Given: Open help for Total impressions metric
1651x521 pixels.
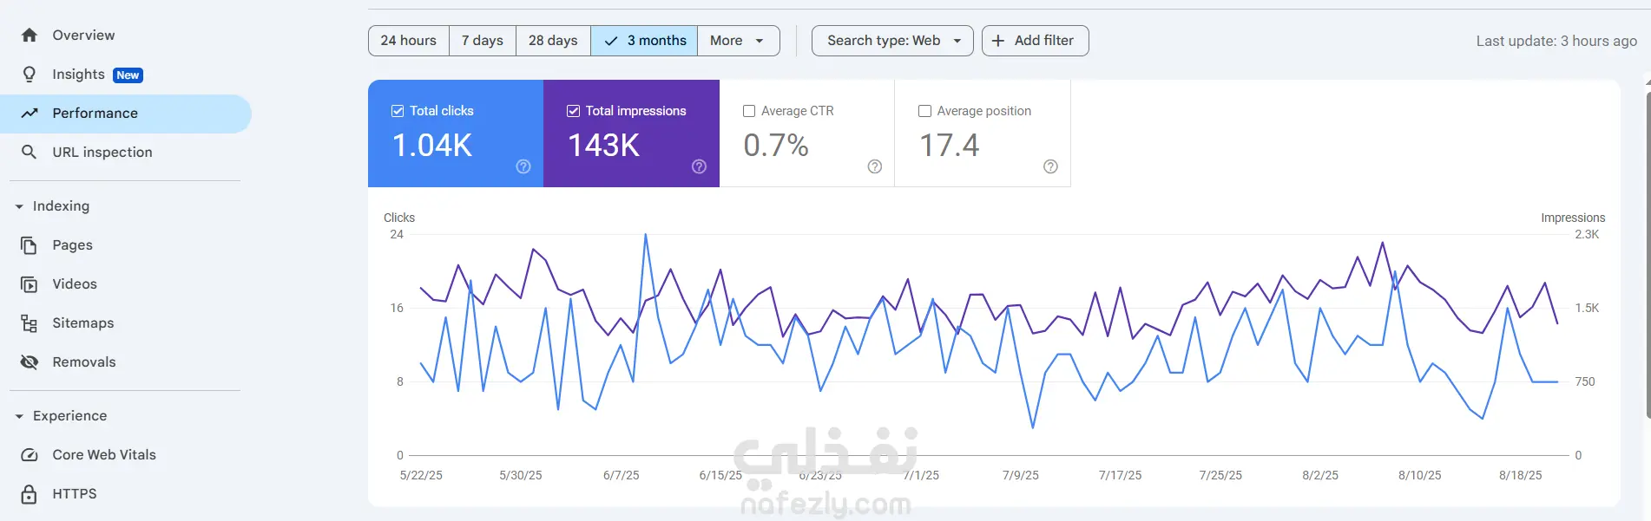Looking at the screenshot, I should point(699,166).
